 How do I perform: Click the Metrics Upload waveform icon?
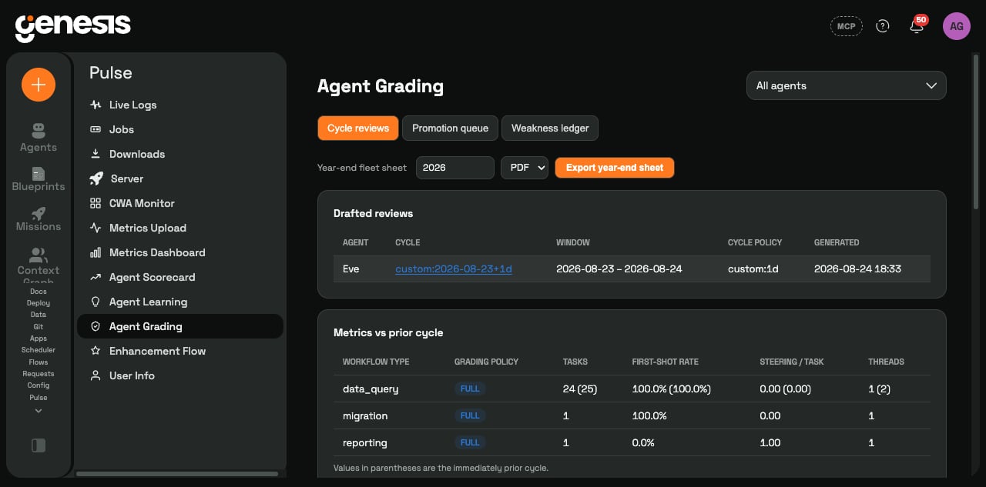tap(96, 228)
